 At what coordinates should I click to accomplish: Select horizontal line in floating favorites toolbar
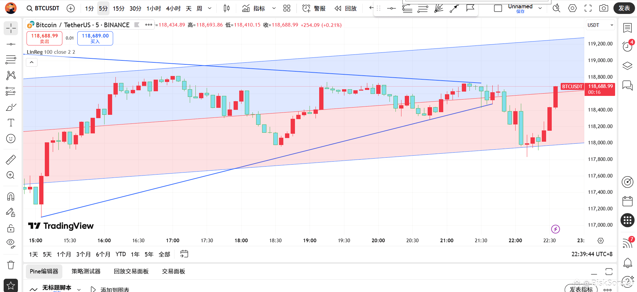[391, 8]
